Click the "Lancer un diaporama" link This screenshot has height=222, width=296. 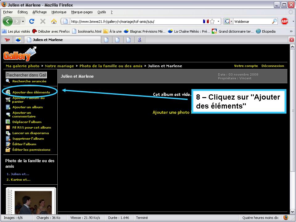pyautogui.click(x=30, y=133)
